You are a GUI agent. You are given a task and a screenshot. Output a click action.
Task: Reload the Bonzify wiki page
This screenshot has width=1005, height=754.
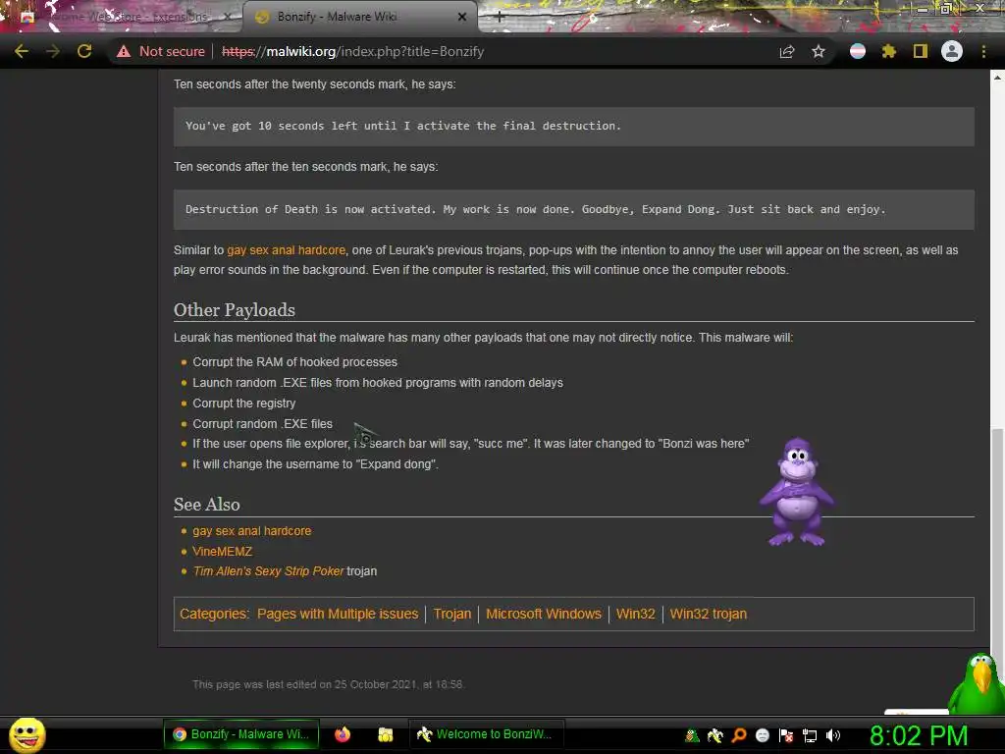coord(84,51)
